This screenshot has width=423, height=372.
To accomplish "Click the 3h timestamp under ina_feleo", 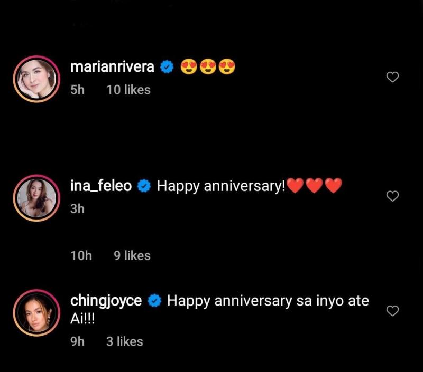I will coord(77,209).
